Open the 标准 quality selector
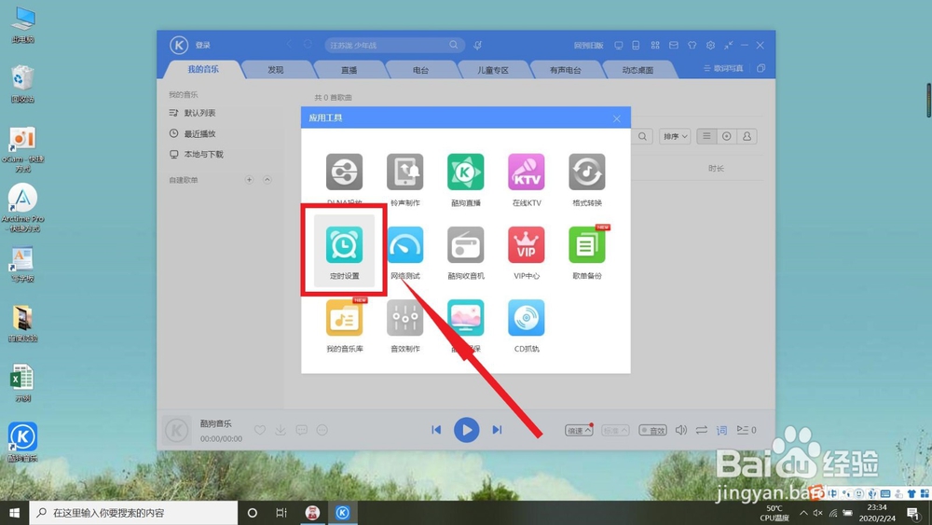 tap(615, 430)
